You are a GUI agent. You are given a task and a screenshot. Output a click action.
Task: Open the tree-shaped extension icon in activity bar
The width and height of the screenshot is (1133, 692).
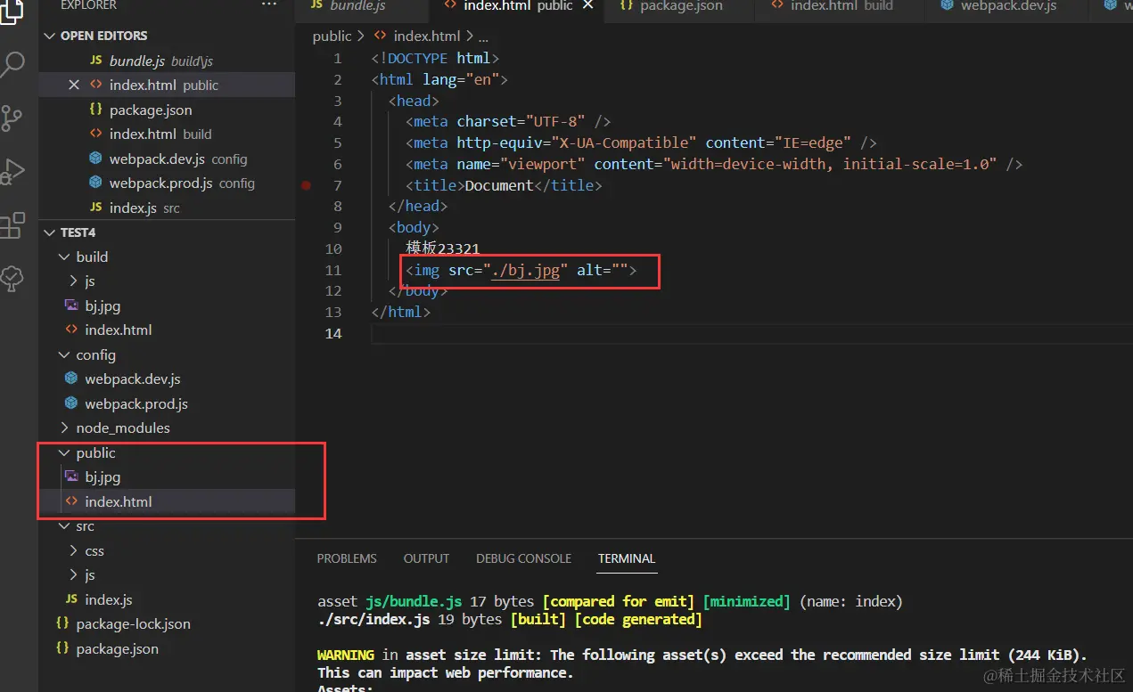point(13,278)
